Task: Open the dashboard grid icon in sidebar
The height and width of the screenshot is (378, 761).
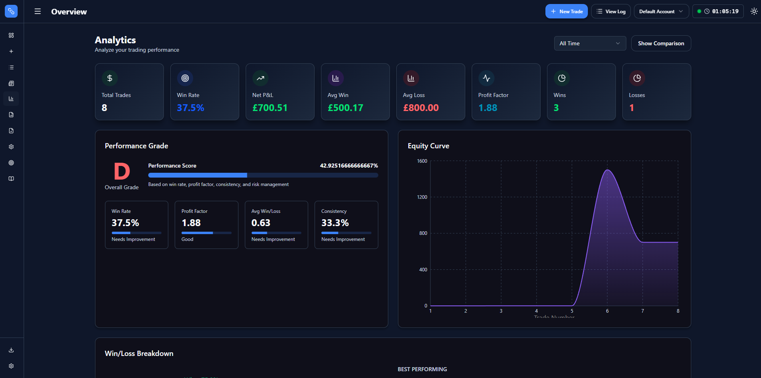Action: pyautogui.click(x=11, y=35)
